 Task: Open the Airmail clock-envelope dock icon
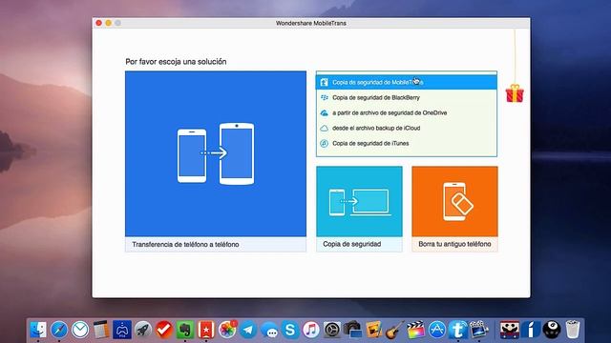(80, 330)
